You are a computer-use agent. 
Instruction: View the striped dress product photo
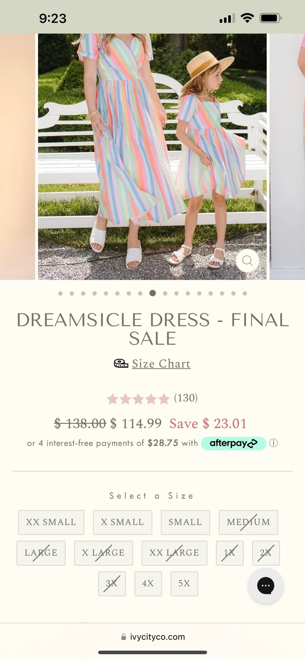pyautogui.click(x=152, y=157)
